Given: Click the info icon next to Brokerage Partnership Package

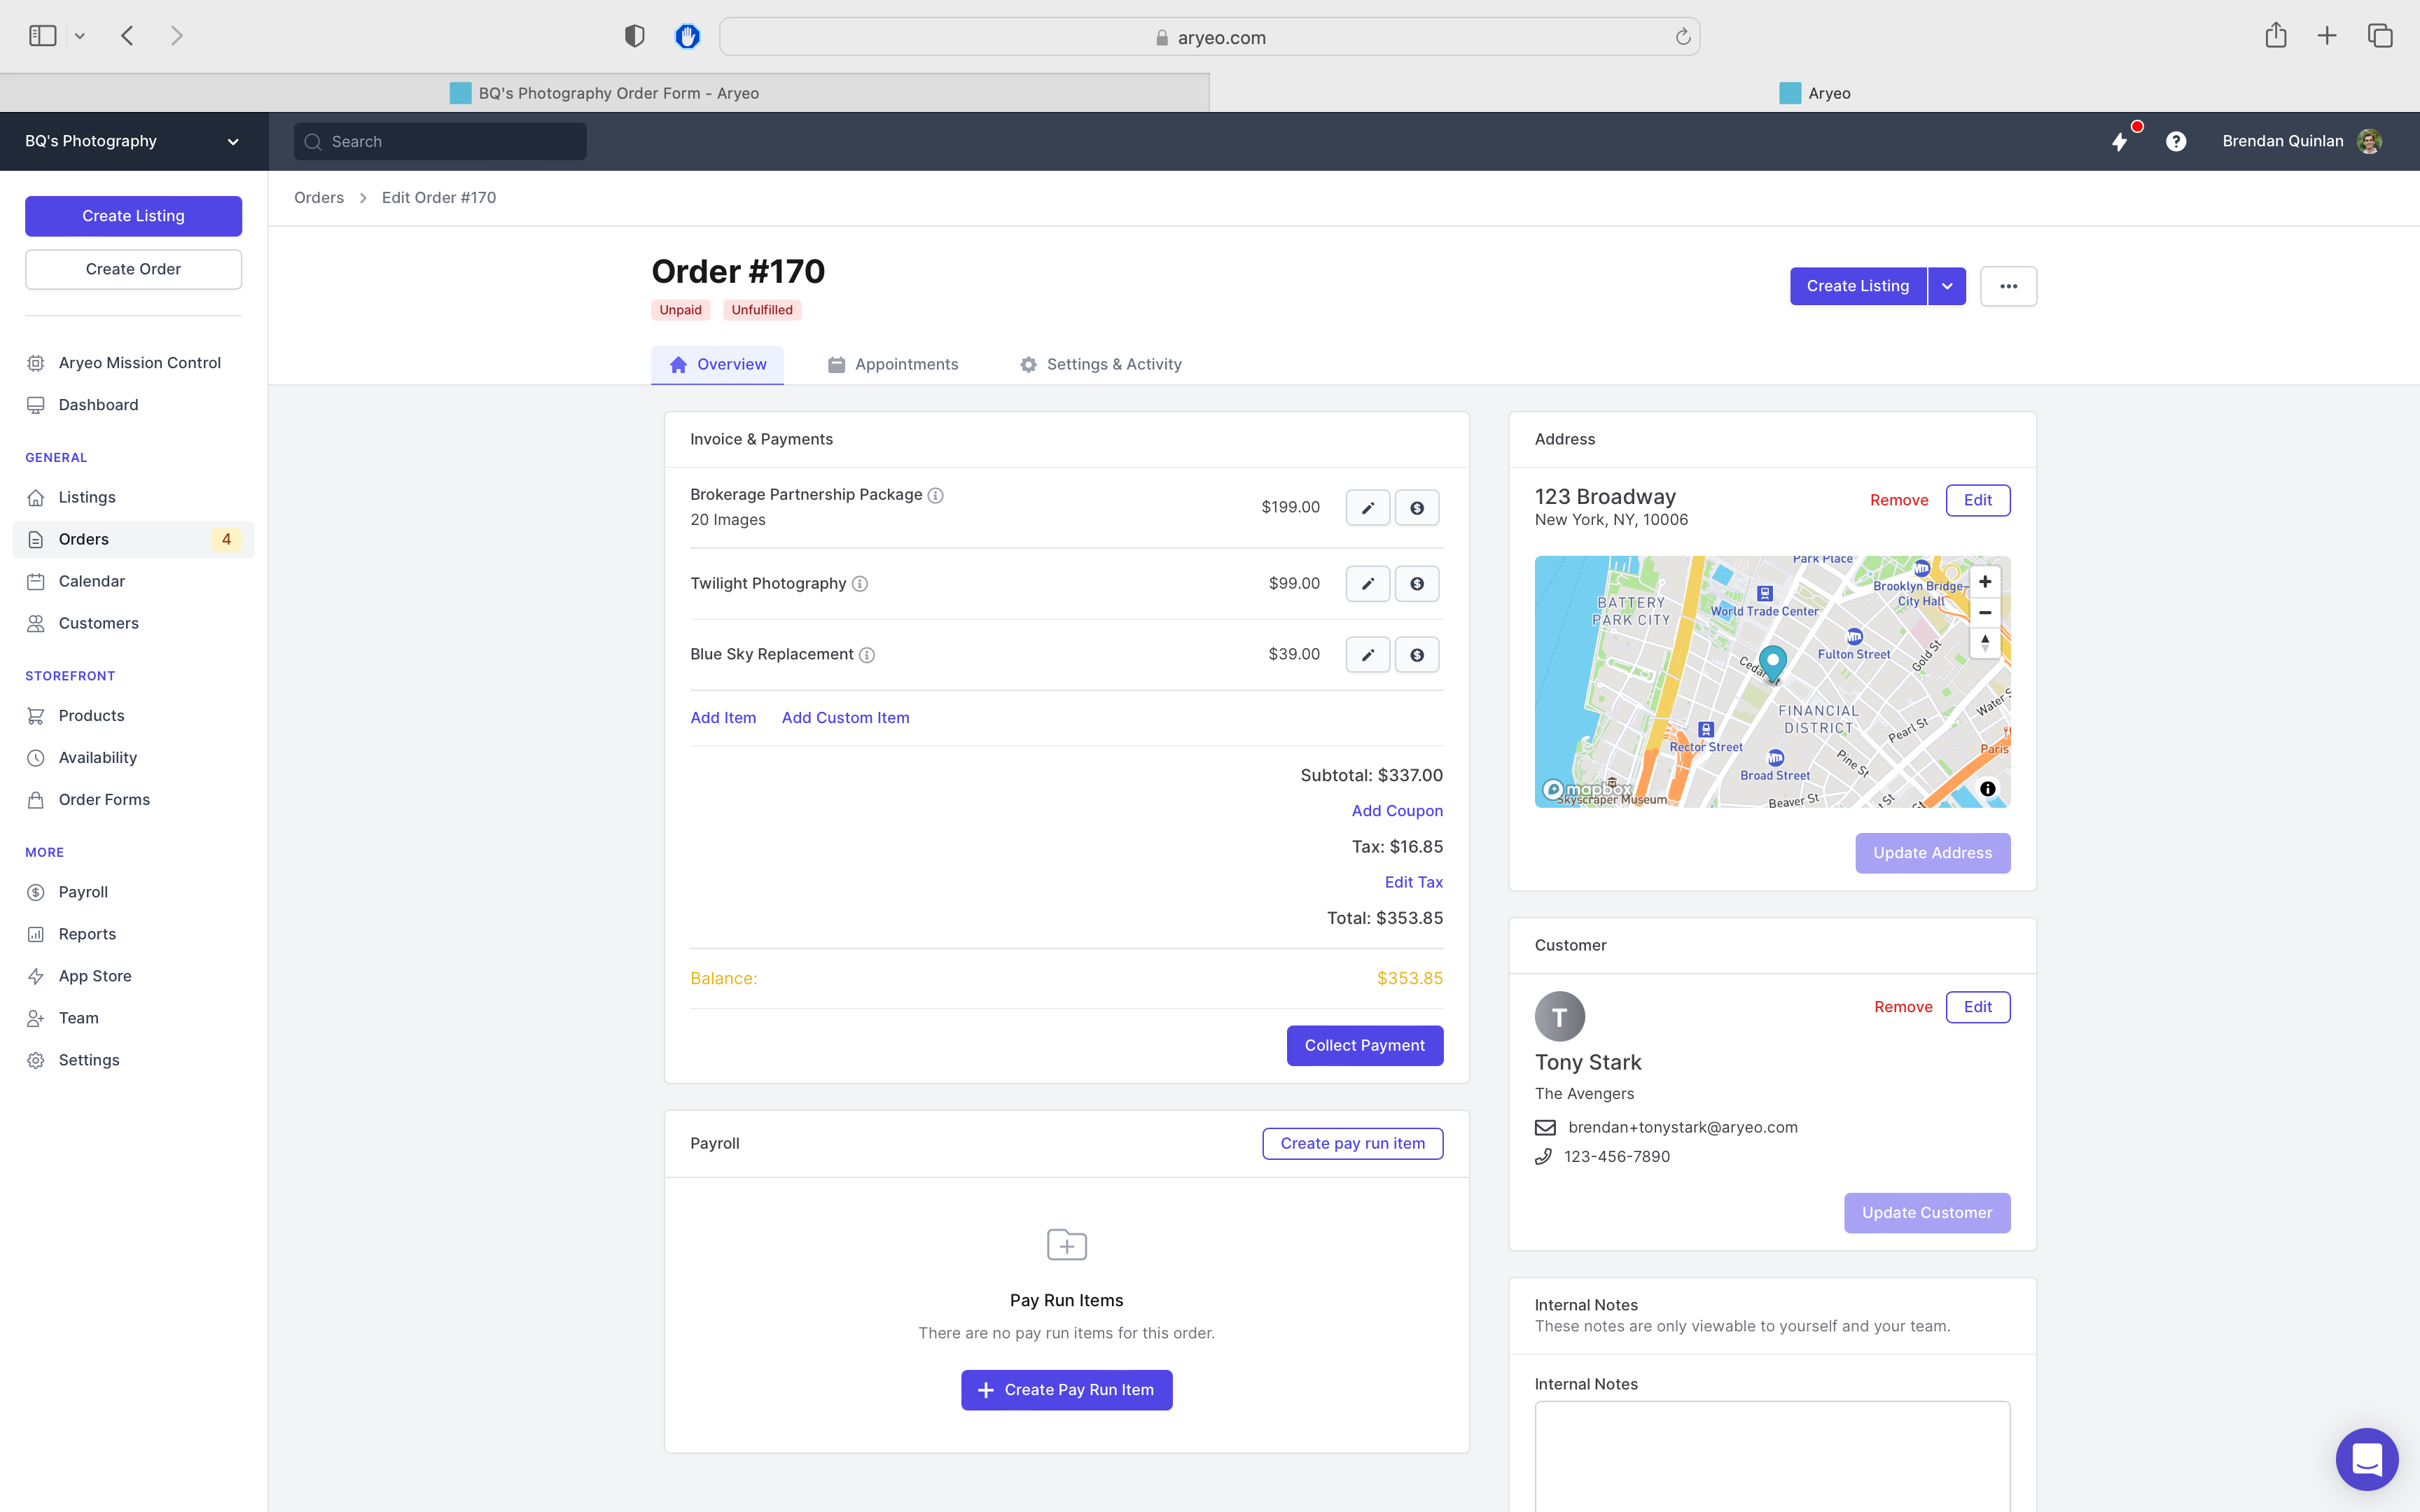Looking at the screenshot, I should pos(935,495).
